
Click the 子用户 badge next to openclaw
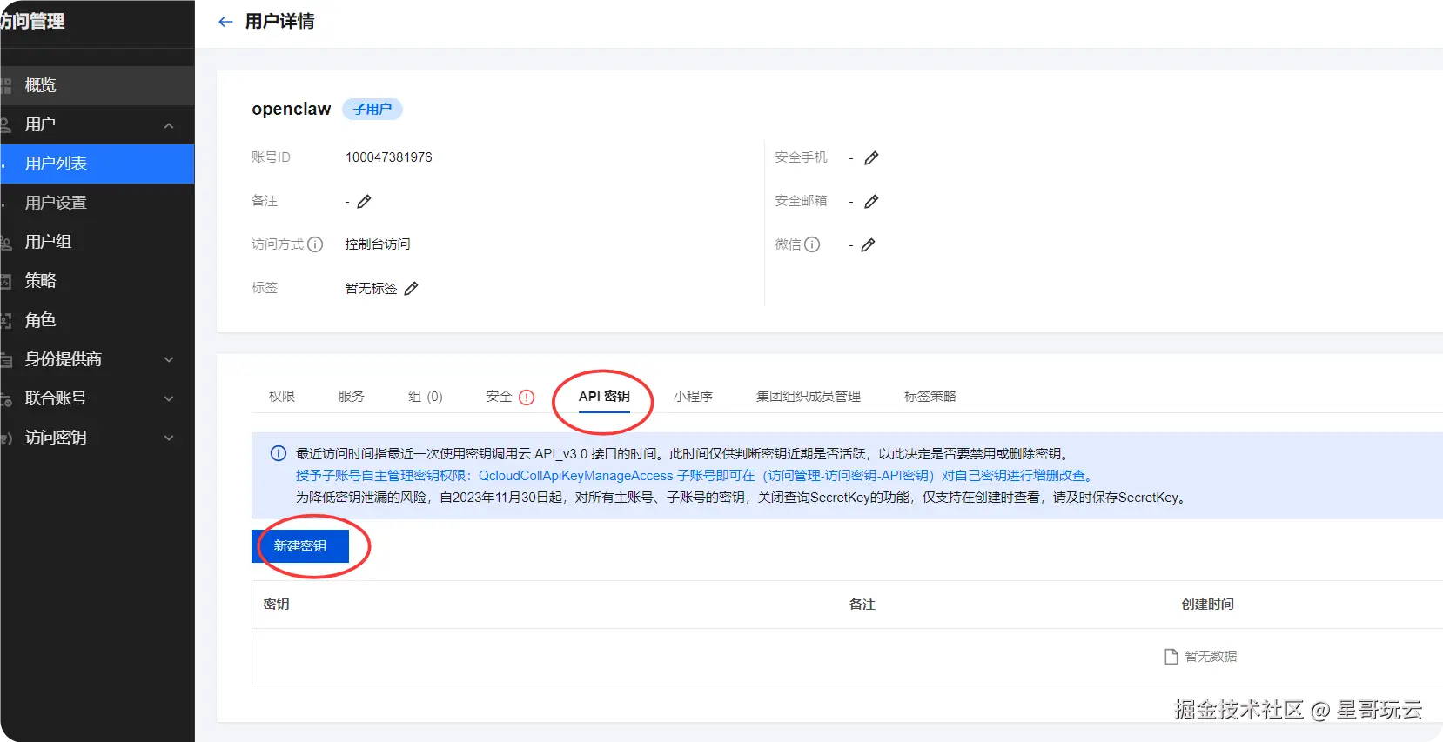click(x=372, y=109)
